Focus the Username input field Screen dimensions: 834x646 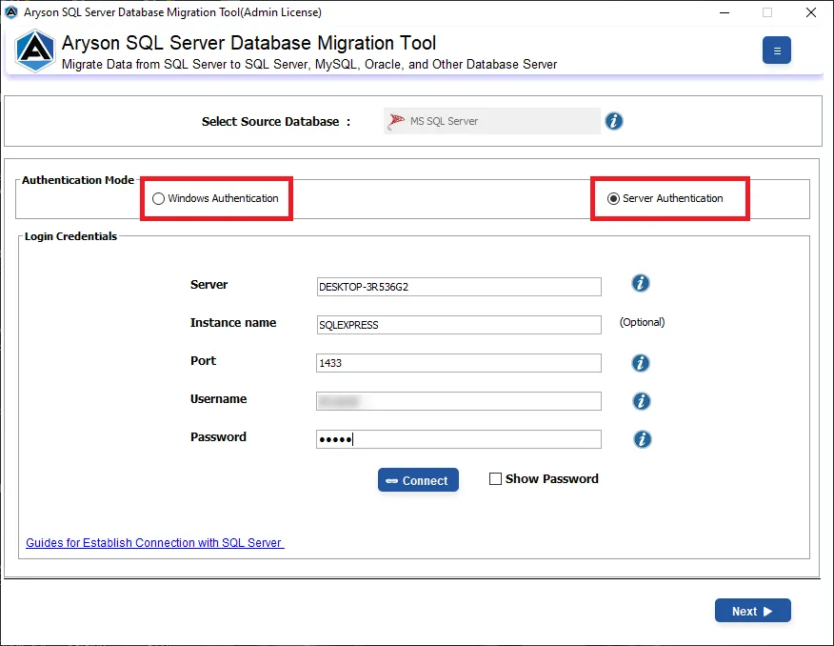(x=459, y=401)
